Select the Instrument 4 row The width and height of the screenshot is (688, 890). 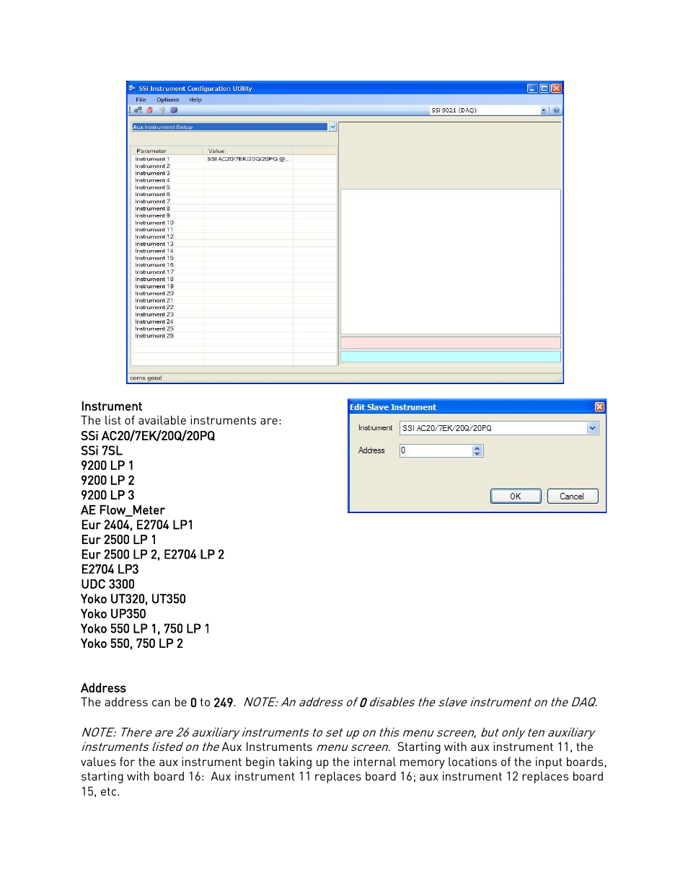click(234, 180)
